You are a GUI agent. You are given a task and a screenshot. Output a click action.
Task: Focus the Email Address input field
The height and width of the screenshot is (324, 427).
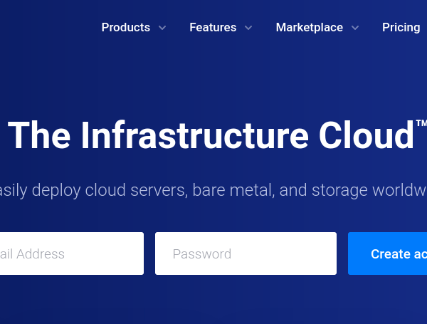coord(72,254)
